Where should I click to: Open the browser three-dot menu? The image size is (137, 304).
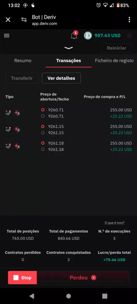click(129, 20)
